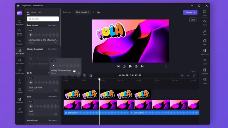Switch to the SFX tab
228x128 pixels.
(40, 12)
